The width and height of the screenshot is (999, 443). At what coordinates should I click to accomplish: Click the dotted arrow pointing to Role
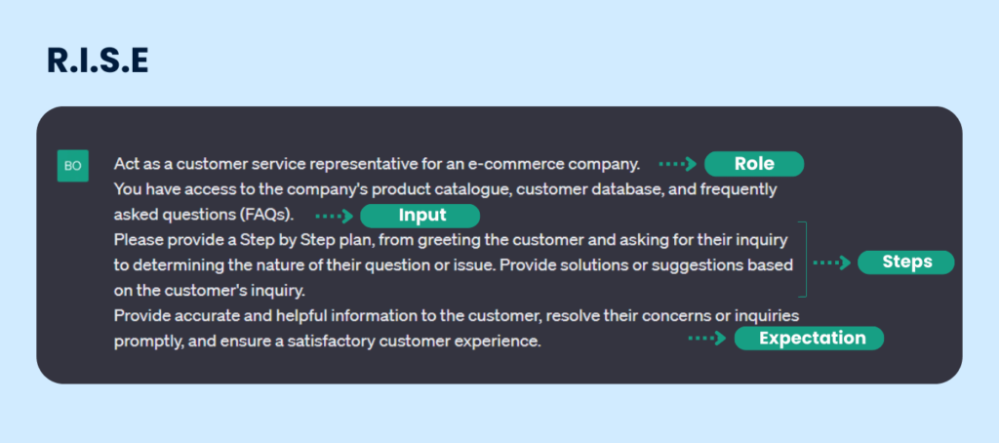click(x=676, y=164)
